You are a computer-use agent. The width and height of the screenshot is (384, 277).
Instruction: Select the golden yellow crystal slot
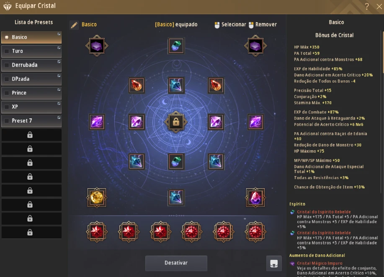pos(96,197)
